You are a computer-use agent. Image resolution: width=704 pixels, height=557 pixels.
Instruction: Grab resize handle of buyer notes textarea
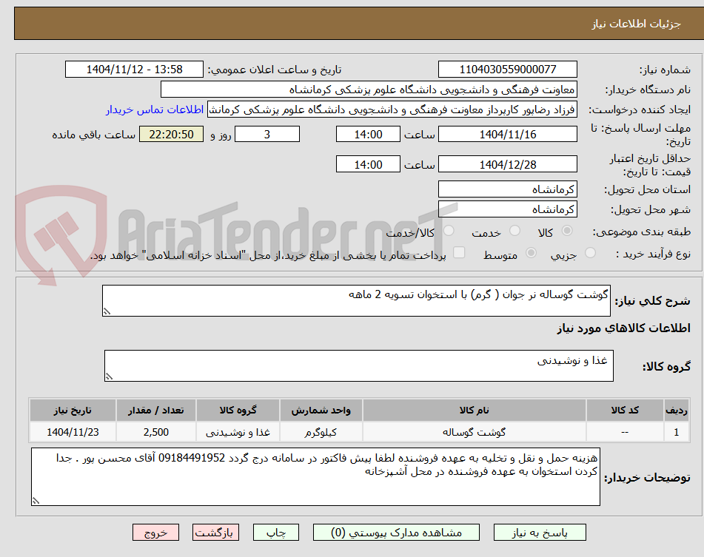click(36, 501)
